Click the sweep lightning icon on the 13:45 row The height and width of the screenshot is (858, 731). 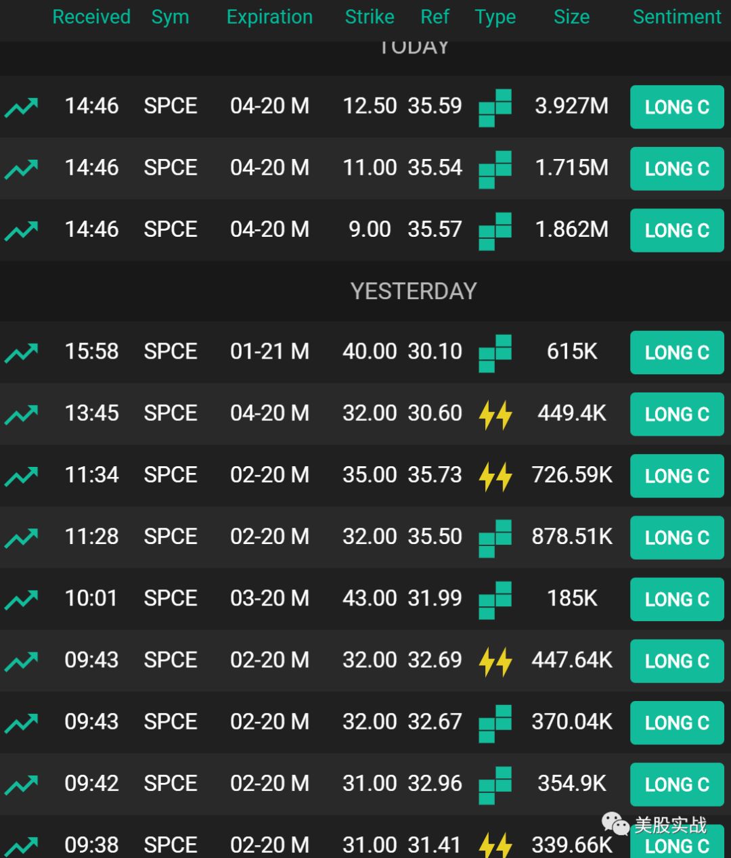click(495, 414)
